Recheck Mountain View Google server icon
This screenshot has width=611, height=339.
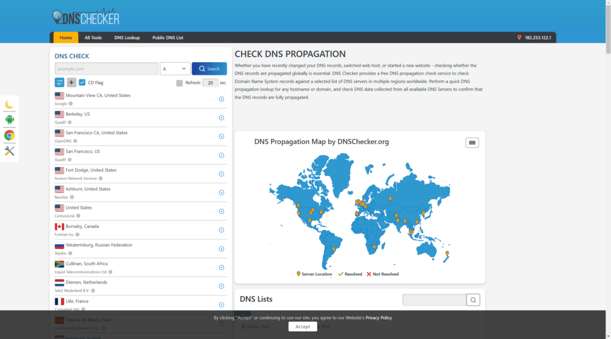click(221, 99)
